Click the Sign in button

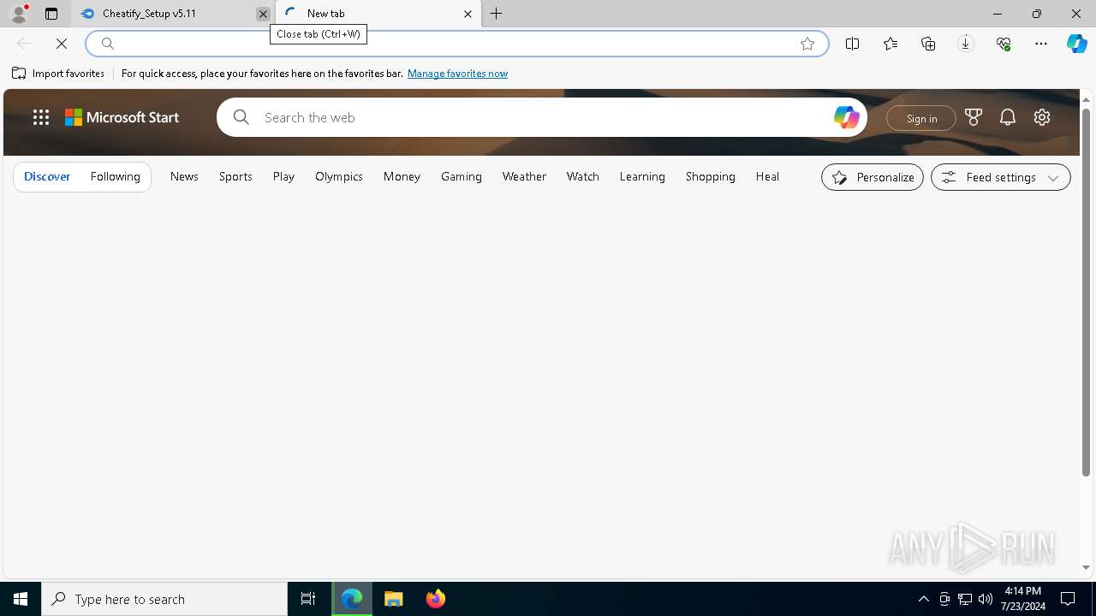(x=921, y=118)
